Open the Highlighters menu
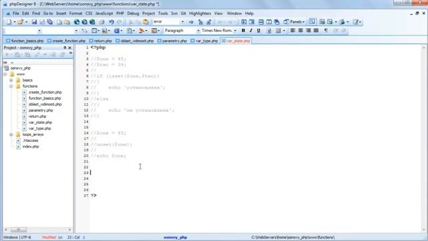The width and height of the screenshot is (428, 241). tap(200, 13)
